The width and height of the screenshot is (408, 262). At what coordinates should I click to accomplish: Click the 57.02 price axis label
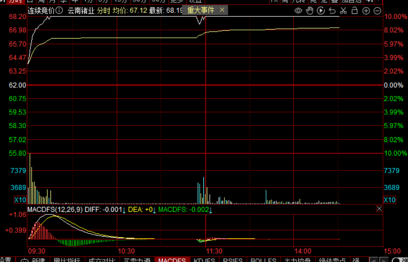click(18, 140)
